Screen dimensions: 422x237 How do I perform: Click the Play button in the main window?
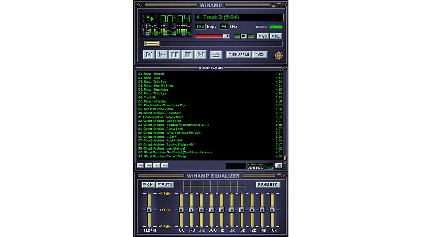(162, 54)
